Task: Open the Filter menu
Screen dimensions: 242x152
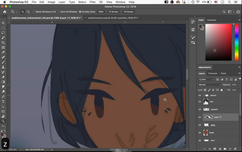Action: click(92, 2)
